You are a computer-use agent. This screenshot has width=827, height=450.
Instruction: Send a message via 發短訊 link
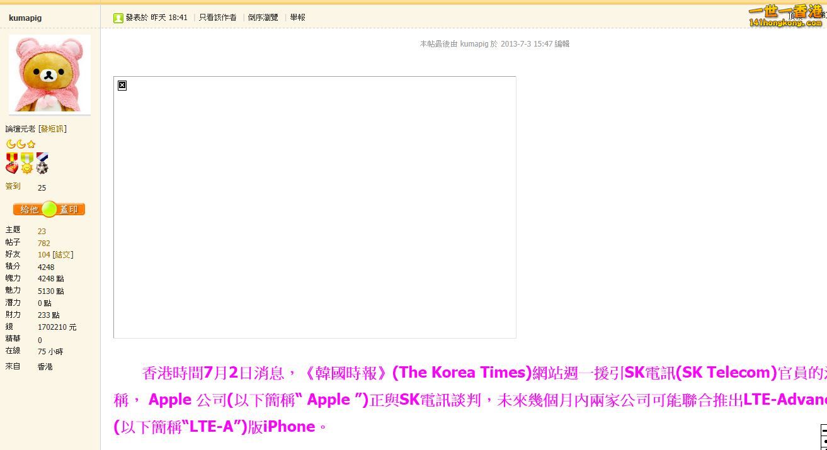52,129
